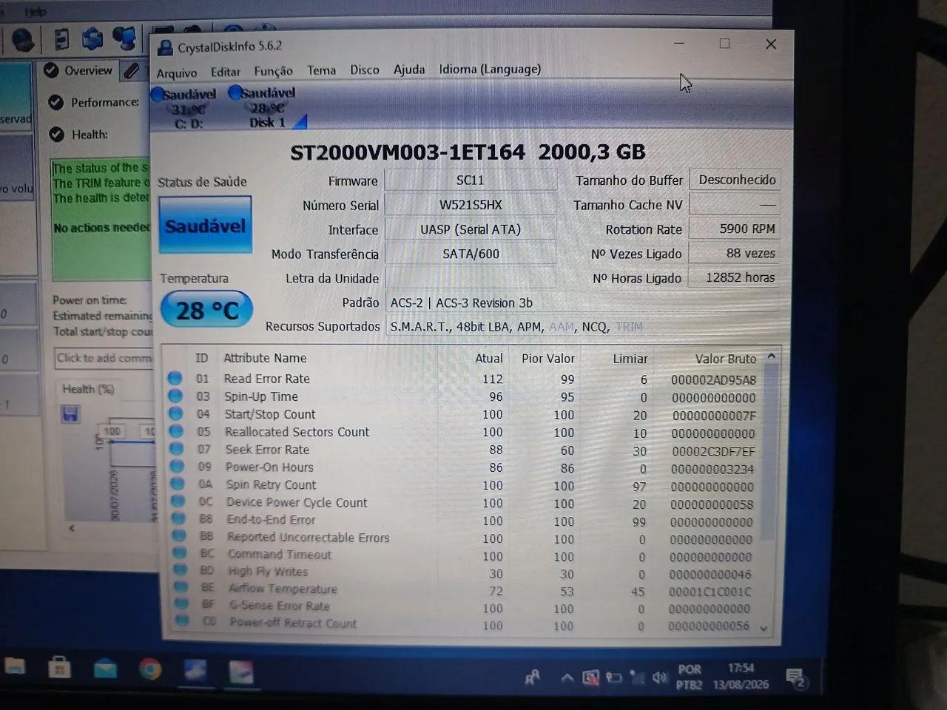Screen dimensions: 947x710
Task: Click the 28 °C temperature button
Action: (x=206, y=311)
